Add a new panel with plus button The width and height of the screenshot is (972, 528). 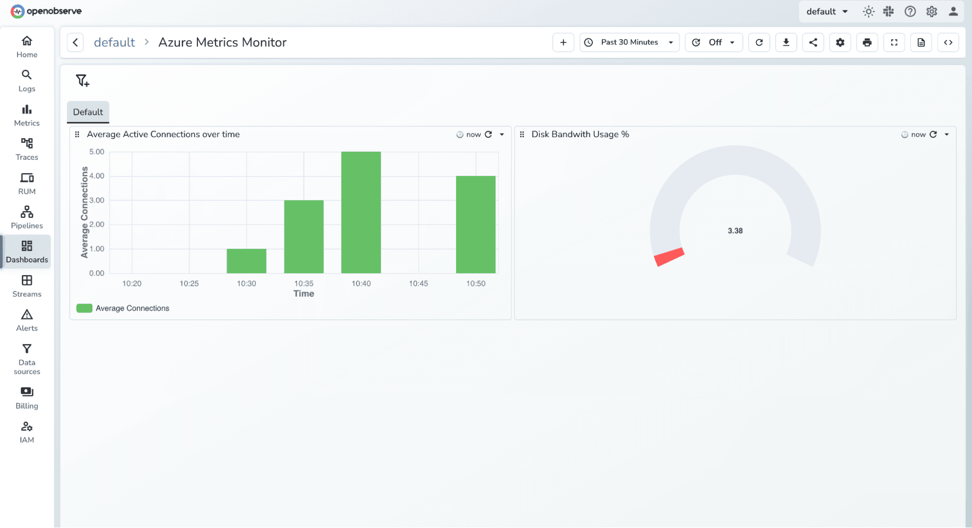[563, 42]
